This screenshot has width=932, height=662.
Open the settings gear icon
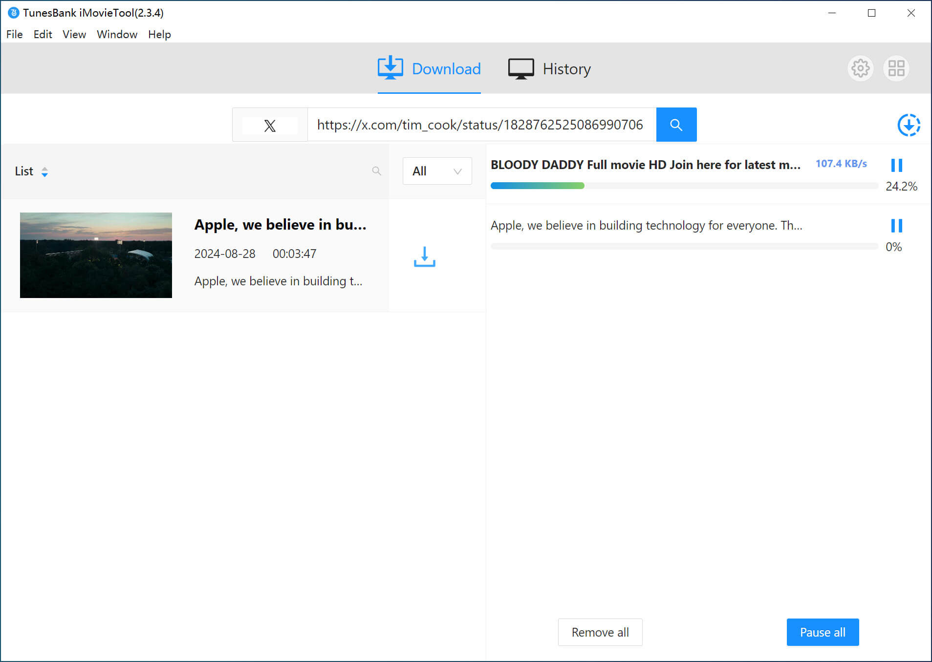click(x=860, y=68)
